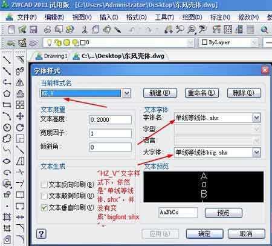Click the New file icon in toolbar

click(x=11, y=30)
